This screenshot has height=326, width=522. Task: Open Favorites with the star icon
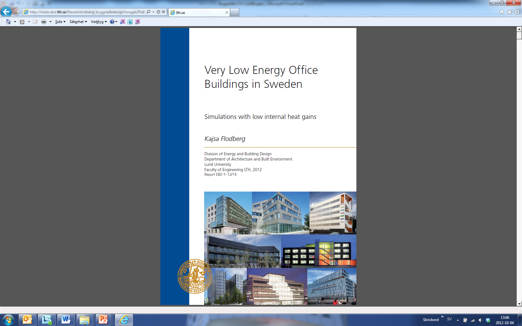[x=509, y=12]
